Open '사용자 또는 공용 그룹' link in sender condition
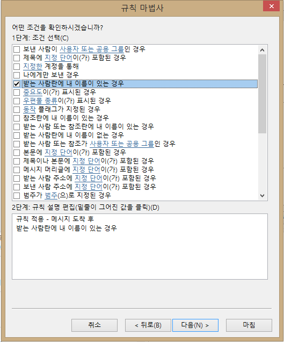This screenshot has width=284, height=342. 92,49
